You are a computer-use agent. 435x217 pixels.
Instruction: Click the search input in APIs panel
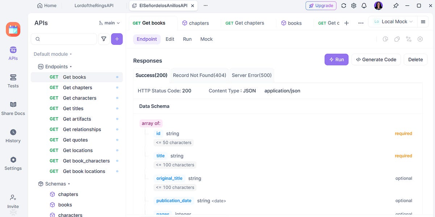click(x=64, y=39)
